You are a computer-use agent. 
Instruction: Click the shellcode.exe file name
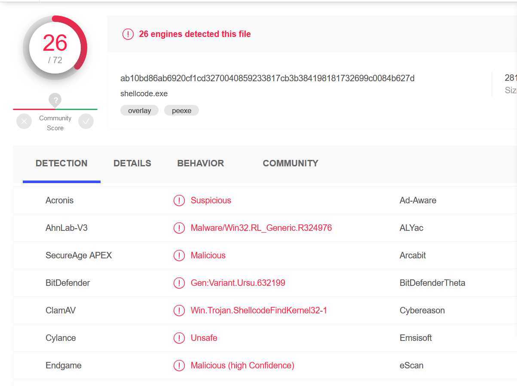pyautogui.click(x=144, y=94)
